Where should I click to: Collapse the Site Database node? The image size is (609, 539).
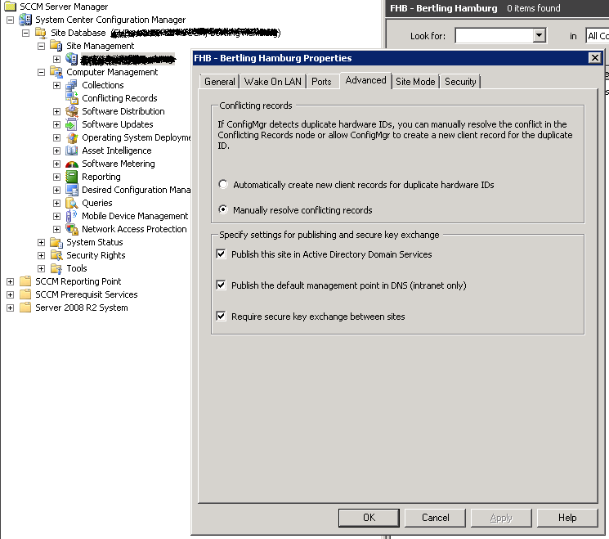coord(25,33)
